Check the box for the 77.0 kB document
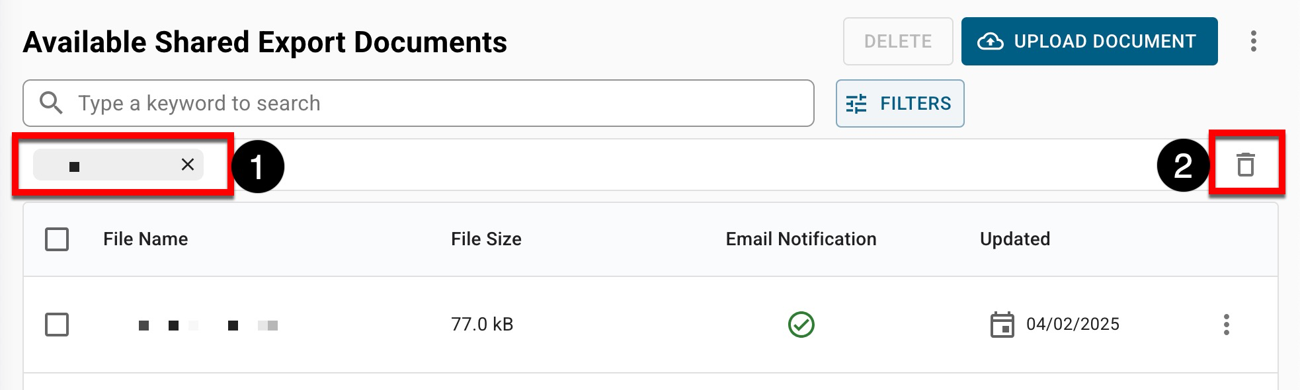 [57, 325]
